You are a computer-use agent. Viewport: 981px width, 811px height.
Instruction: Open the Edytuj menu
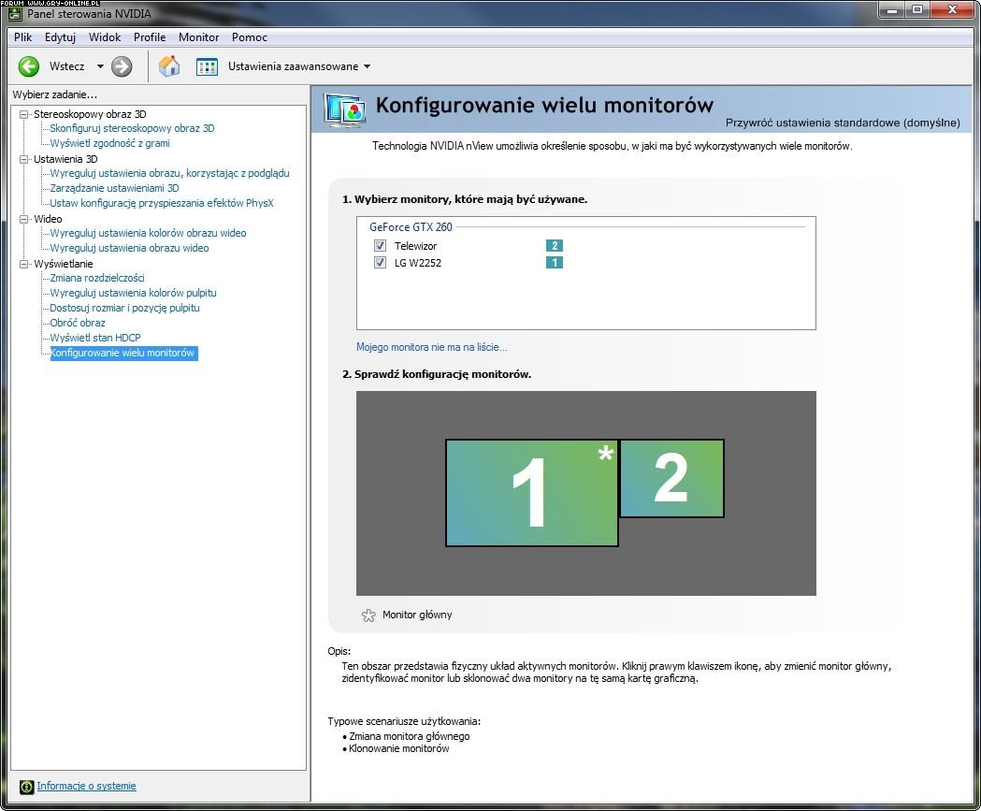(60, 36)
